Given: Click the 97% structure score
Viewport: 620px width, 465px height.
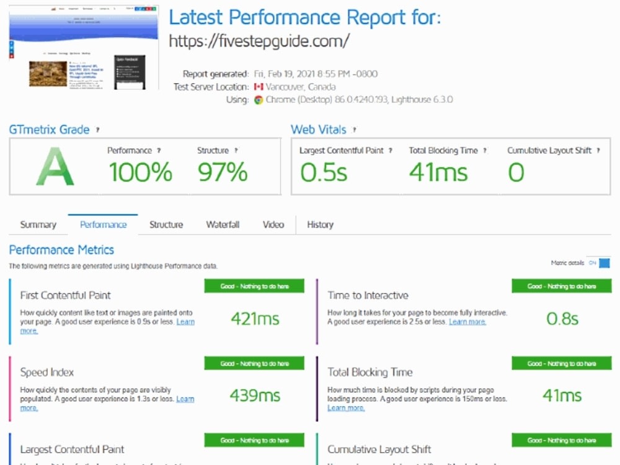Looking at the screenshot, I should (223, 172).
